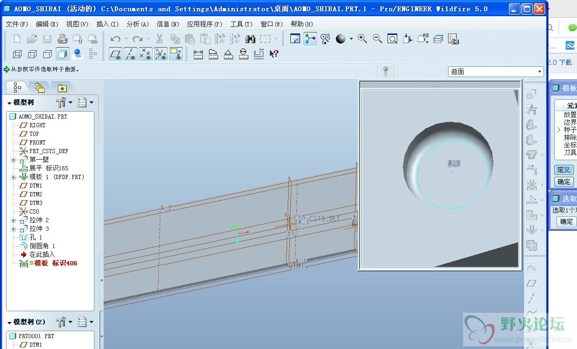Click 确定 below the 定义 button
The height and width of the screenshot is (349, 577).
[x=564, y=182]
